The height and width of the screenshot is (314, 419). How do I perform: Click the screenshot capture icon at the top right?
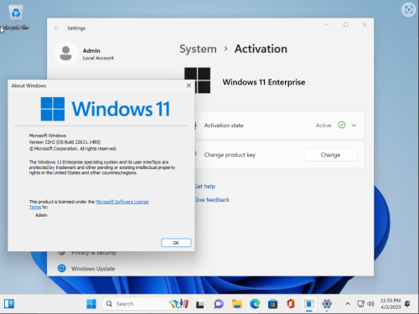click(409, 10)
